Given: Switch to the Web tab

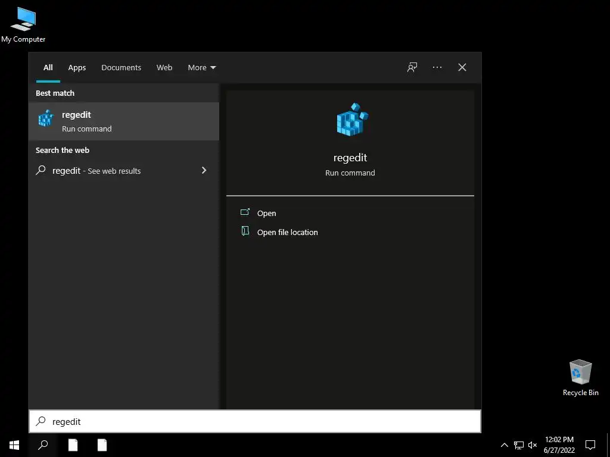Looking at the screenshot, I should point(164,67).
